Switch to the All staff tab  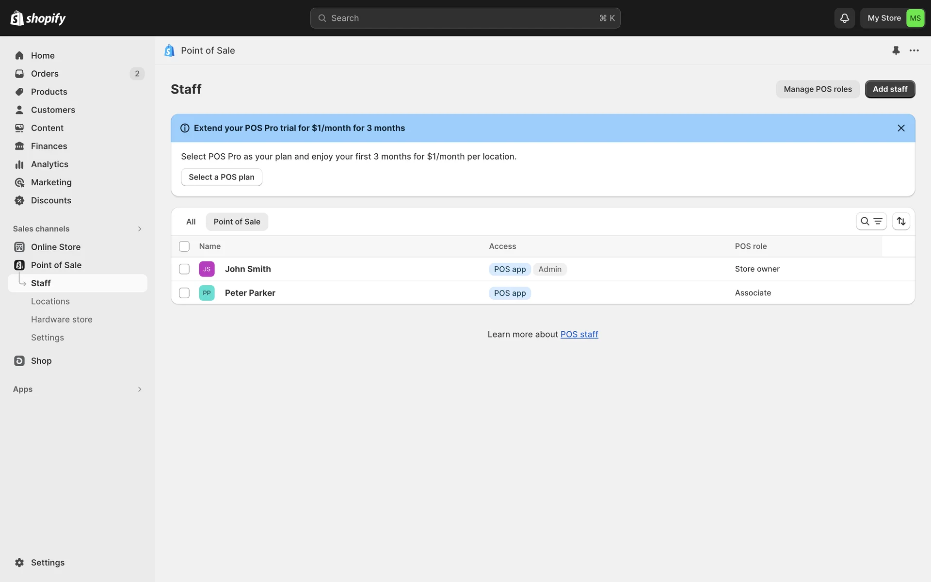tap(191, 222)
